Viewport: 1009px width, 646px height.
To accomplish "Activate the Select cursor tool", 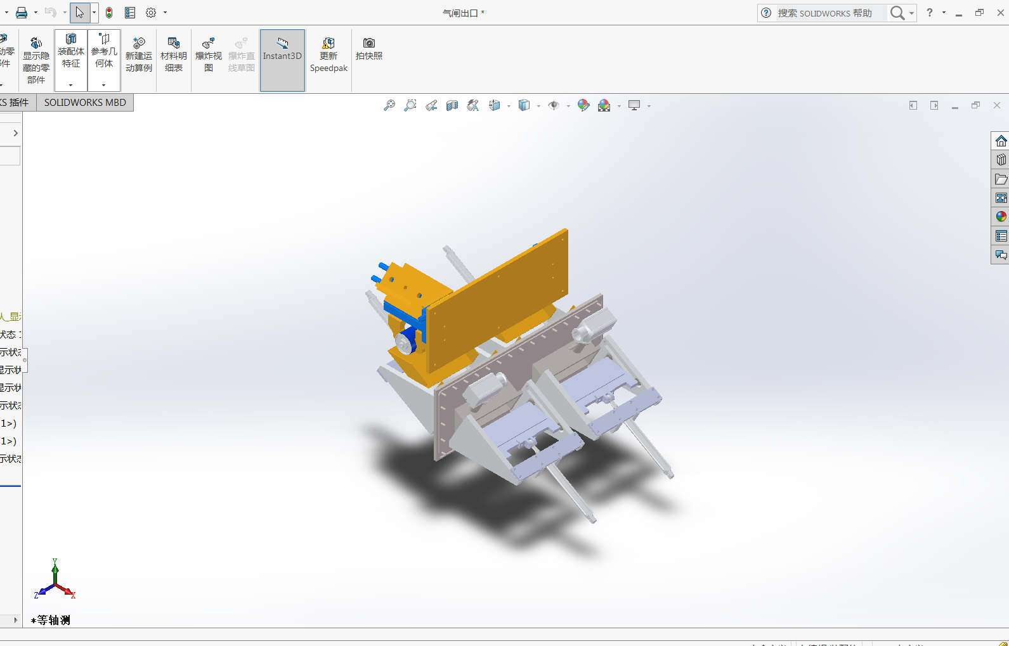I will point(80,13).
